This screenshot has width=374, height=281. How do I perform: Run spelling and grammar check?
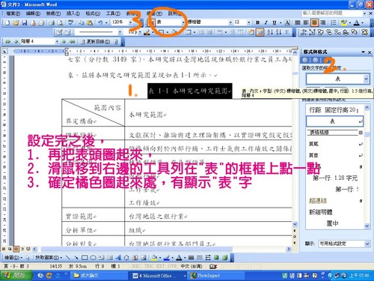(71, 22)
